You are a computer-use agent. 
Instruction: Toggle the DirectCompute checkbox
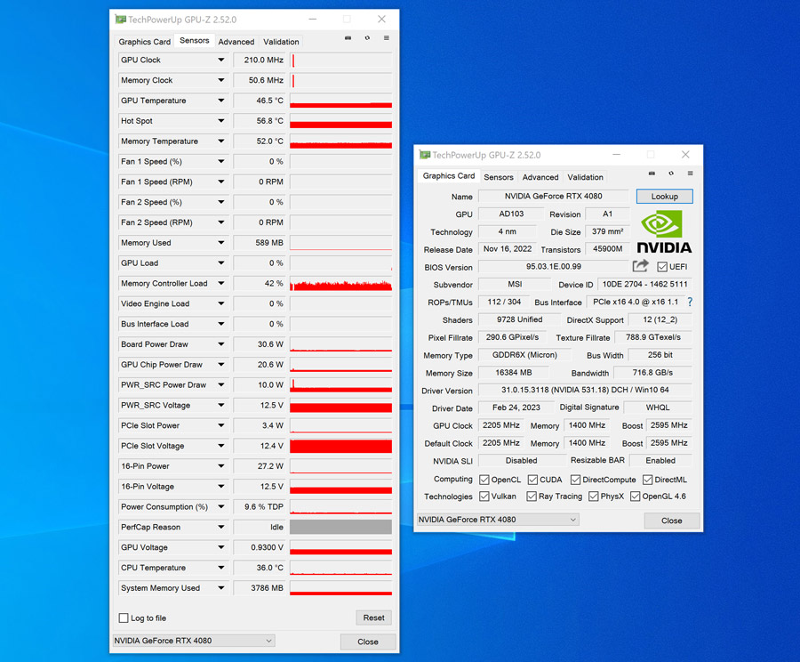tap(575, 480)
